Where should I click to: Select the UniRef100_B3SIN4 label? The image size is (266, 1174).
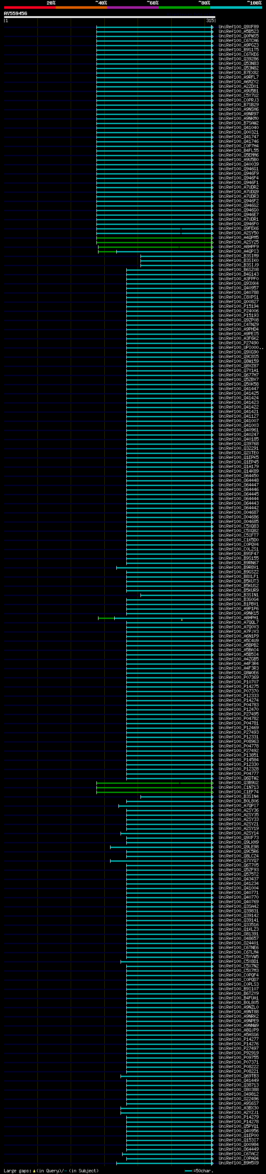239,797
